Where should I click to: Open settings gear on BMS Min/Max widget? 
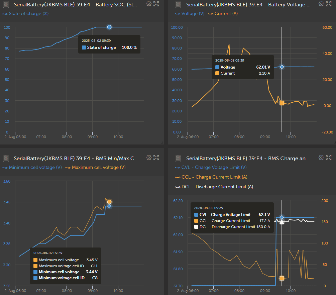[x=149, y=158]
